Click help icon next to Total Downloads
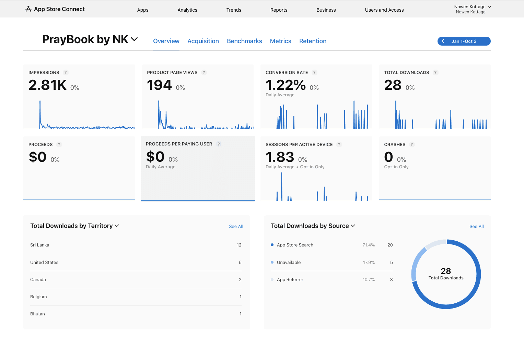Viewport: 524px width, 338px height. (x=435, y=73)
